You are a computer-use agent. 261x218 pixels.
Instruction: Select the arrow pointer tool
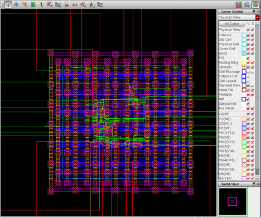tap(8, 4)
